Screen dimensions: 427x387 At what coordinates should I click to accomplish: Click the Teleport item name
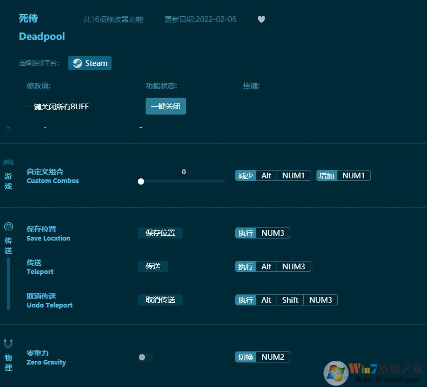point(40,267)
